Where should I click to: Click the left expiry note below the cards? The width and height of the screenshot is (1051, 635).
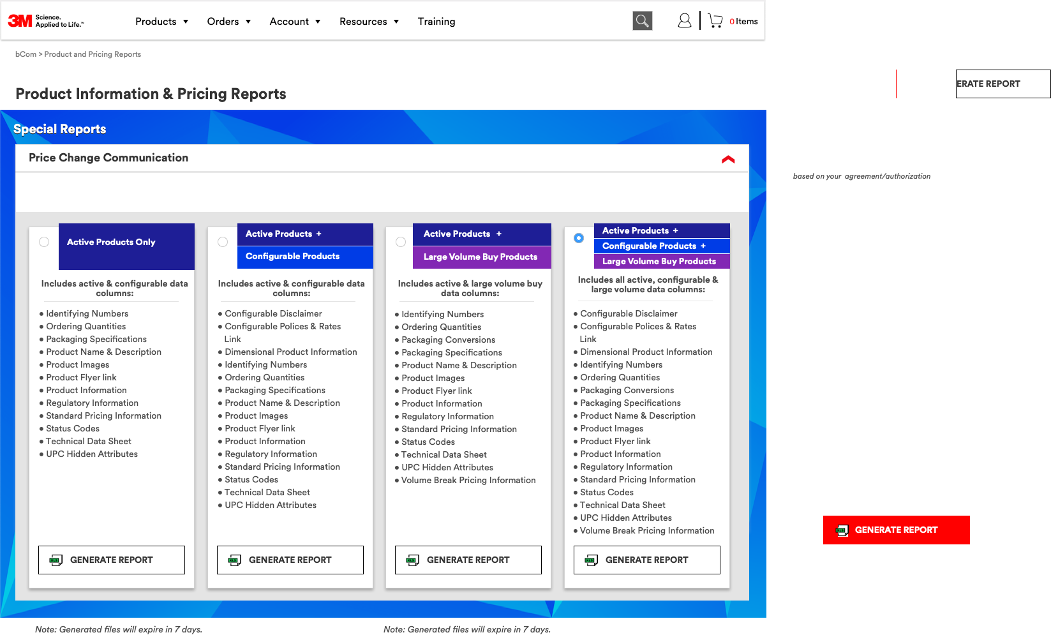pos(119,629)
